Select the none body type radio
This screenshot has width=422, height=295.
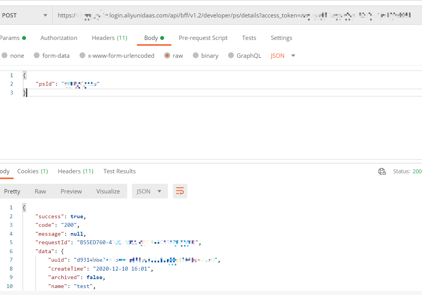[x=5, y=55]
